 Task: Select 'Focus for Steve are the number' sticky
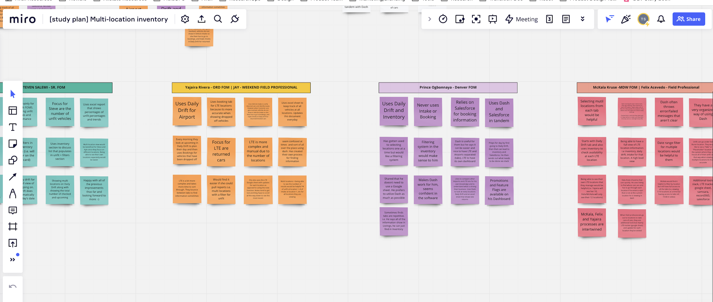pyautogui.click(x=60, y=112)
